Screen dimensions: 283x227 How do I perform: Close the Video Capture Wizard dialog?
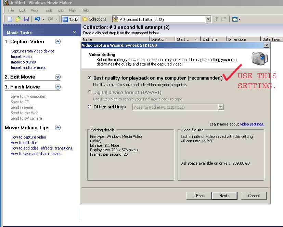click(266, 45)
